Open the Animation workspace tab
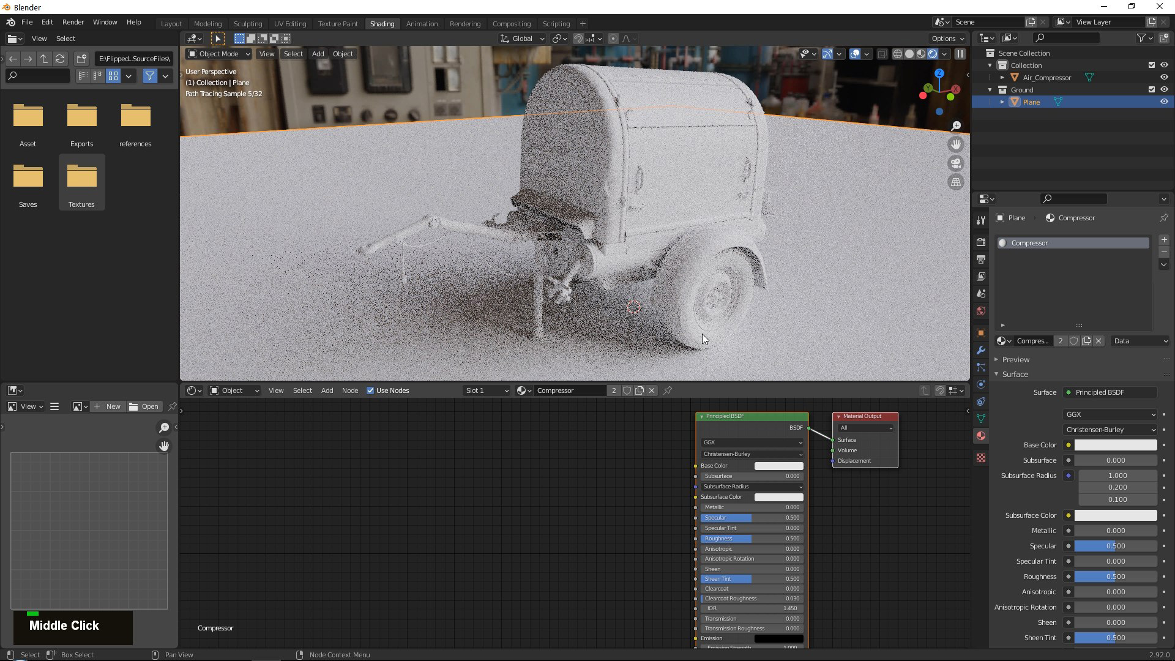The height and width of the screenshot is (661, 1175). pos(422,23)
